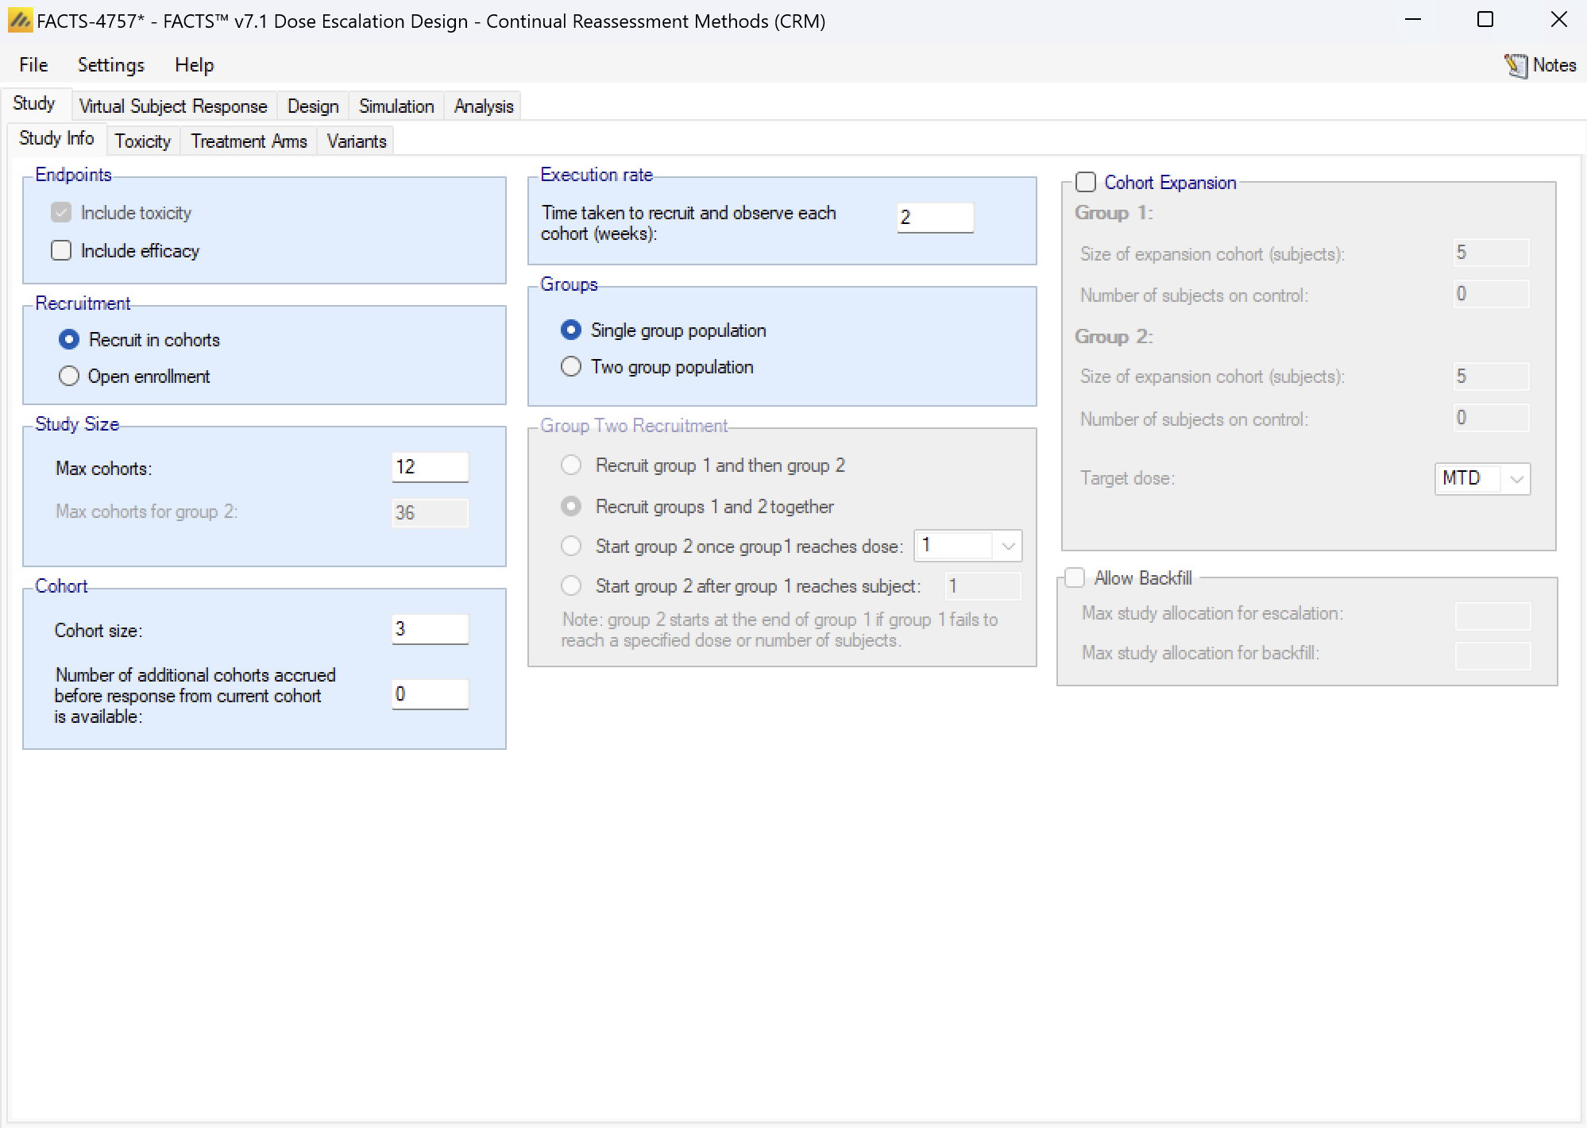Enable the Allow Backfill checkbox
The width and height of the screenshot is (1587, 1128).
tap(1075, 578)
